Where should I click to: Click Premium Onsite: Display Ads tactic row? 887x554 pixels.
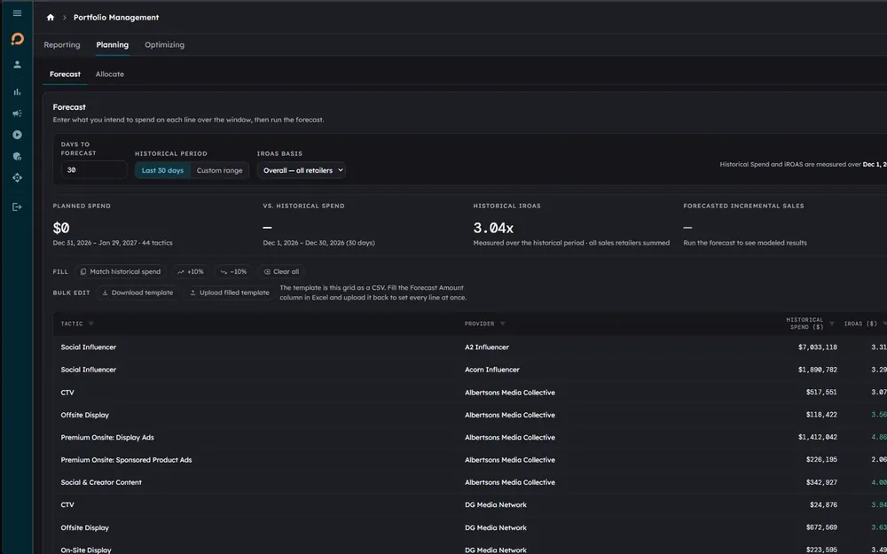pos(107,438)
